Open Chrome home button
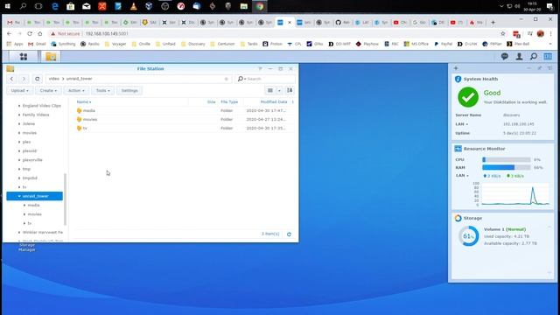The width and height of the screenshot is (560, 315). [40, 33]
